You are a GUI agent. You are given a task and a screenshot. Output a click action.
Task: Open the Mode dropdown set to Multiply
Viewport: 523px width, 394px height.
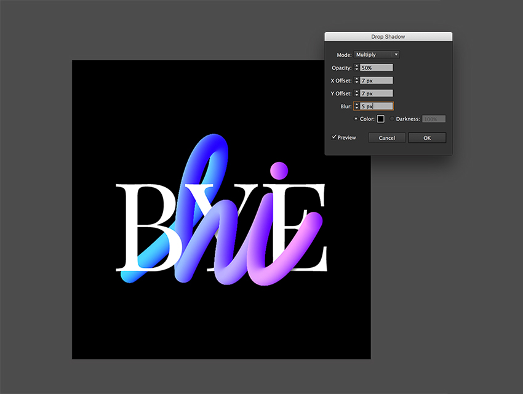click(377, 55)
